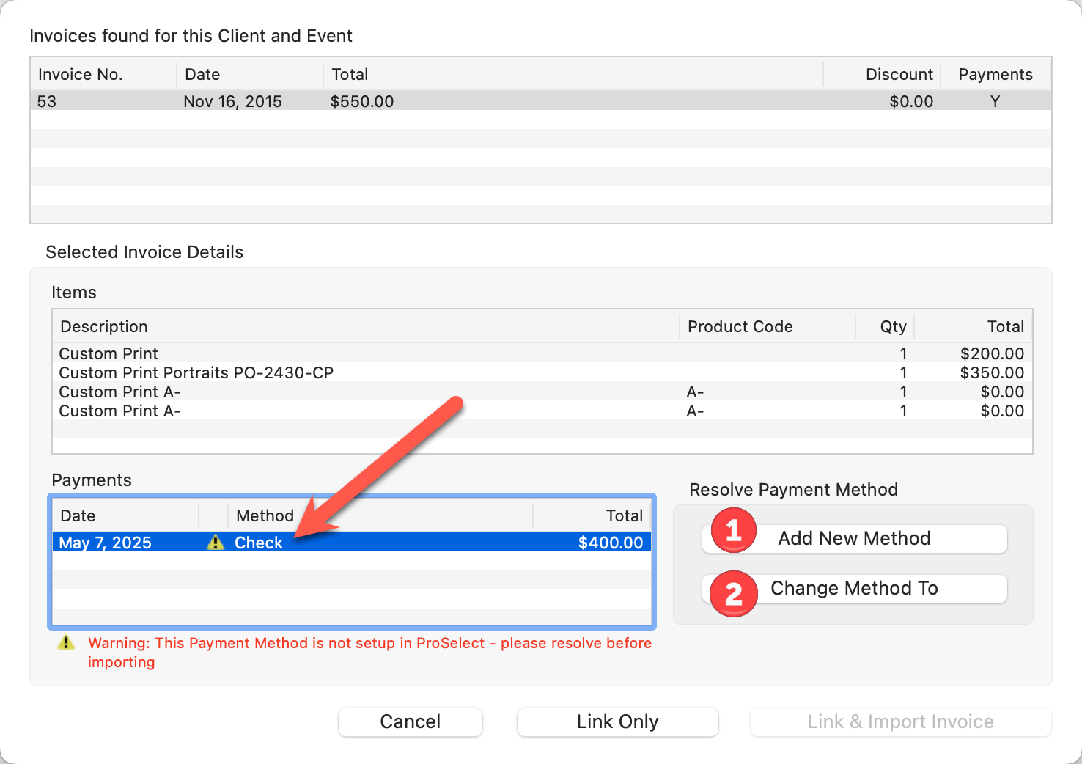Screen dimensions: 1082x764
Task: Click the invoices Payments column header
Action: click(995, 74)
